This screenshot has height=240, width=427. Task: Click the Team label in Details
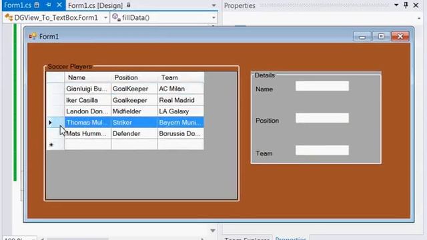coord(264,153)
